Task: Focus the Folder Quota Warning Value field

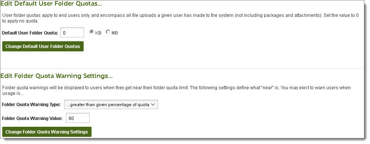Action: pos(78,118)
